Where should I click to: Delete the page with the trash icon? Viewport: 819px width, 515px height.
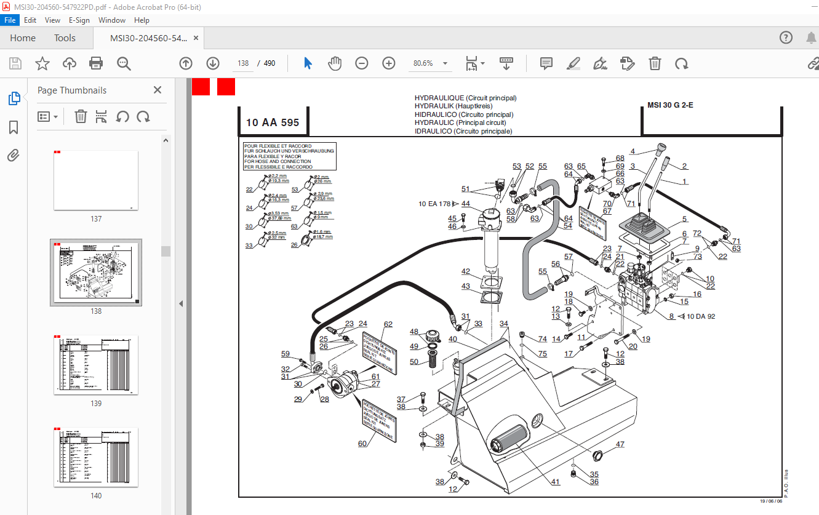pyautogui.click(x=655, y=63)
